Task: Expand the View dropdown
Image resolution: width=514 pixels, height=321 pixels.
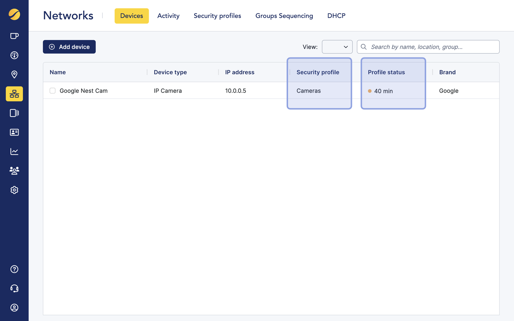Action: [x=337, y=47]
